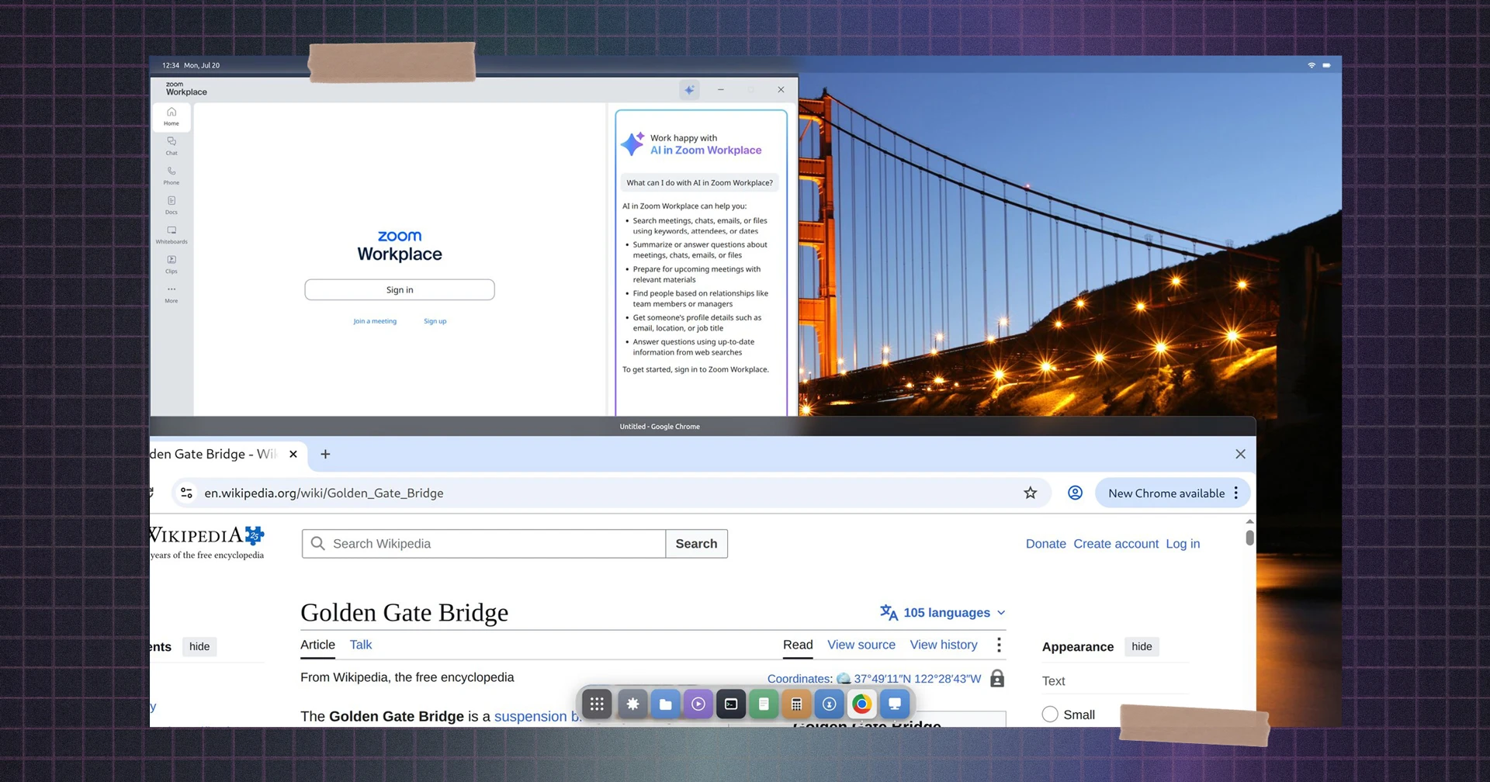Open the media player app from dock
1490x782 pixels.
tap(698, 704)
